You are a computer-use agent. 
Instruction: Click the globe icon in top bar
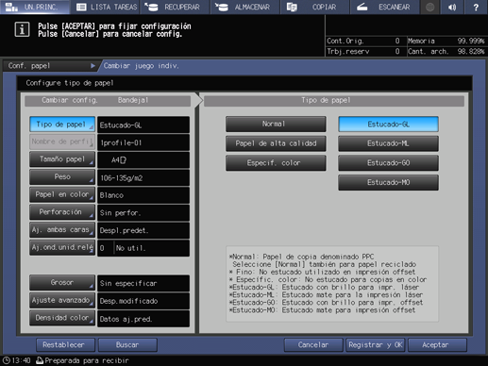tap(429, 7)
